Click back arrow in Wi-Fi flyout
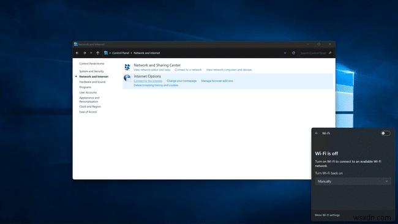The height and width of the screenshot is (224, 398). (x=317, y=133)
